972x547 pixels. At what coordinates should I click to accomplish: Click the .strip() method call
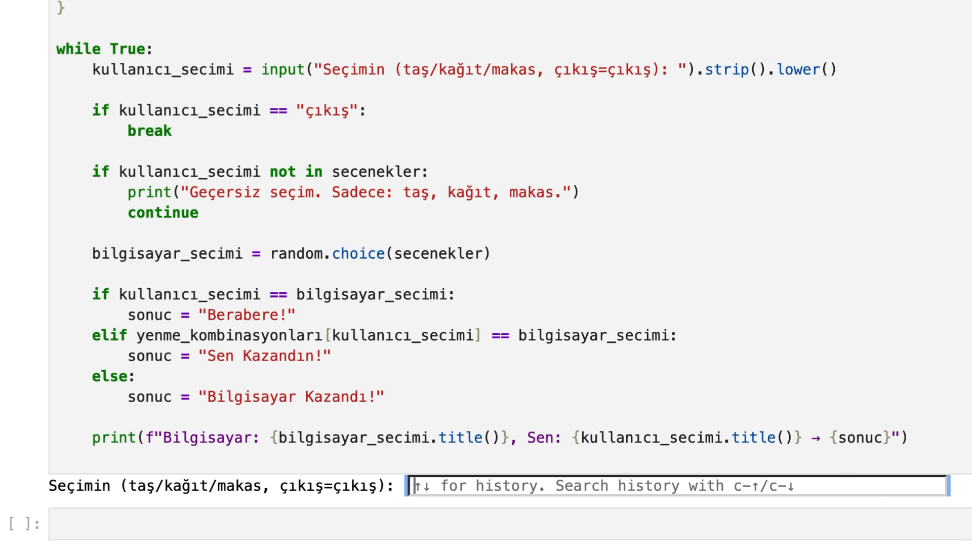click(726, 69)
